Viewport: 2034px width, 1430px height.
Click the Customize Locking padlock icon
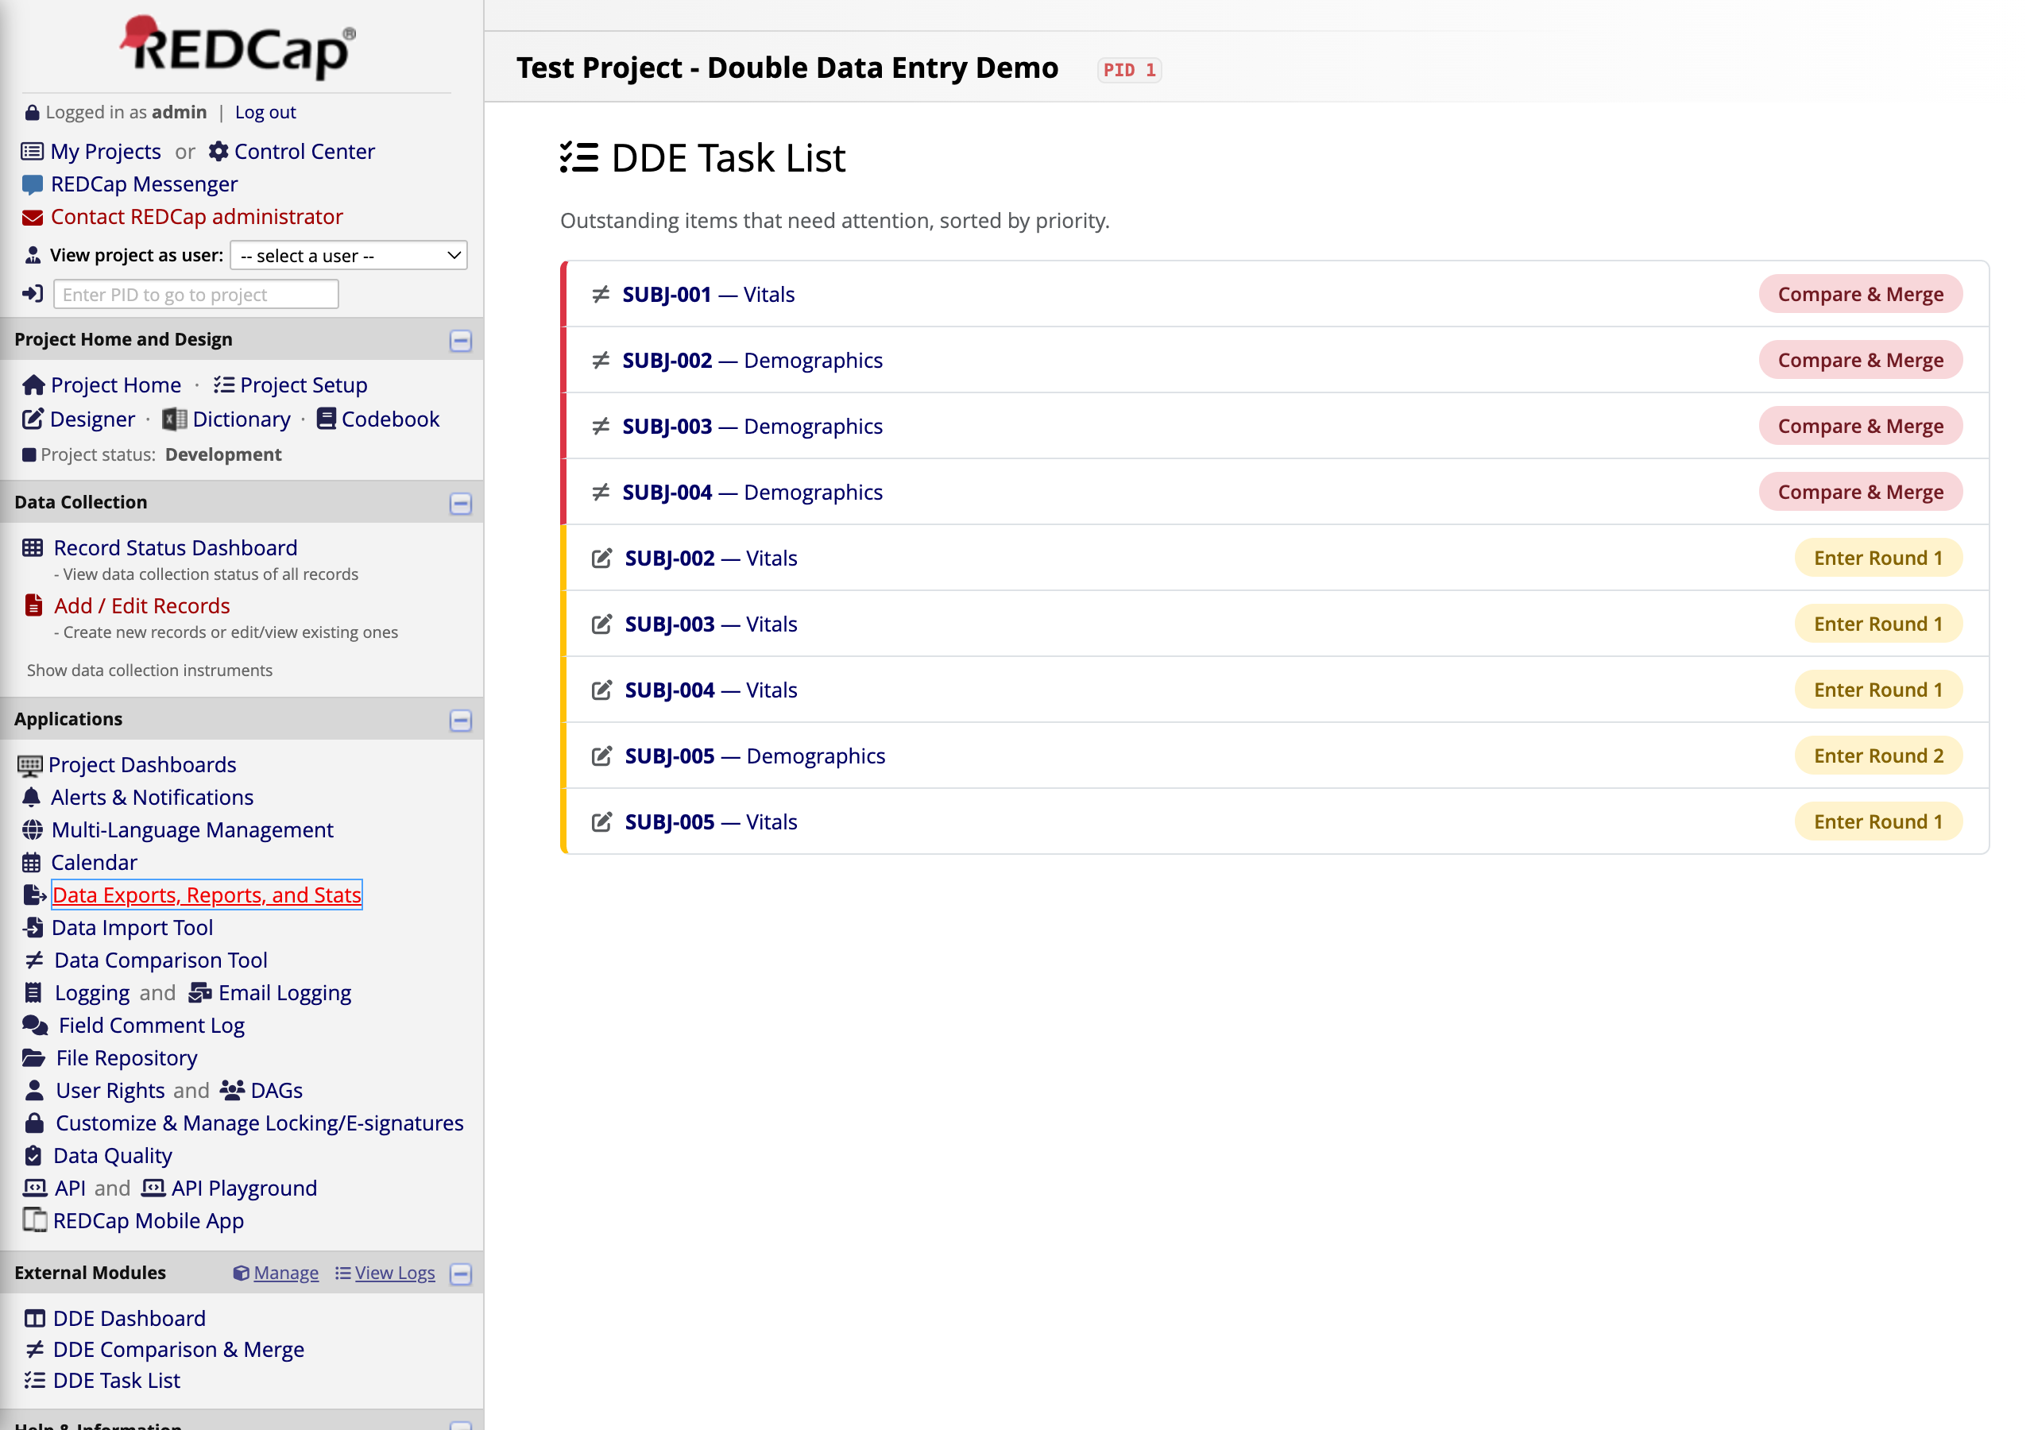(x=34, y=1123)
